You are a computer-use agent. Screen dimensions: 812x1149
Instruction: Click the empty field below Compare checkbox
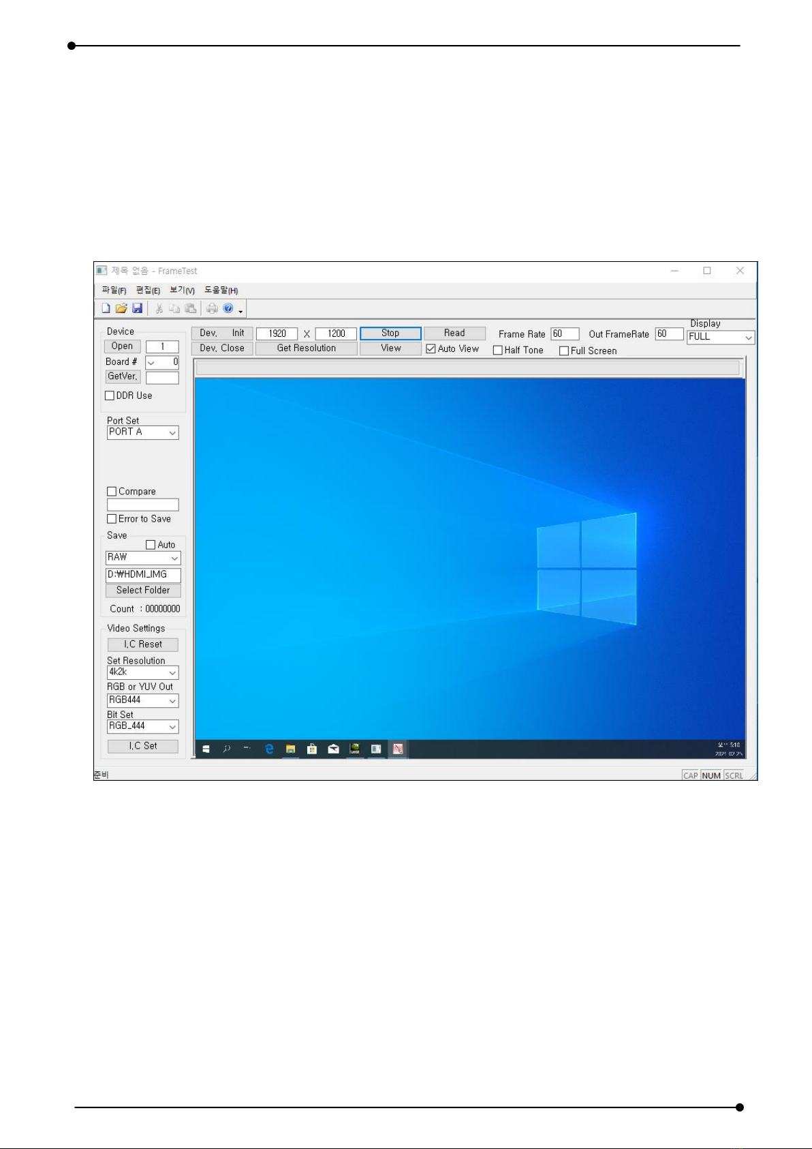[143, 505]
